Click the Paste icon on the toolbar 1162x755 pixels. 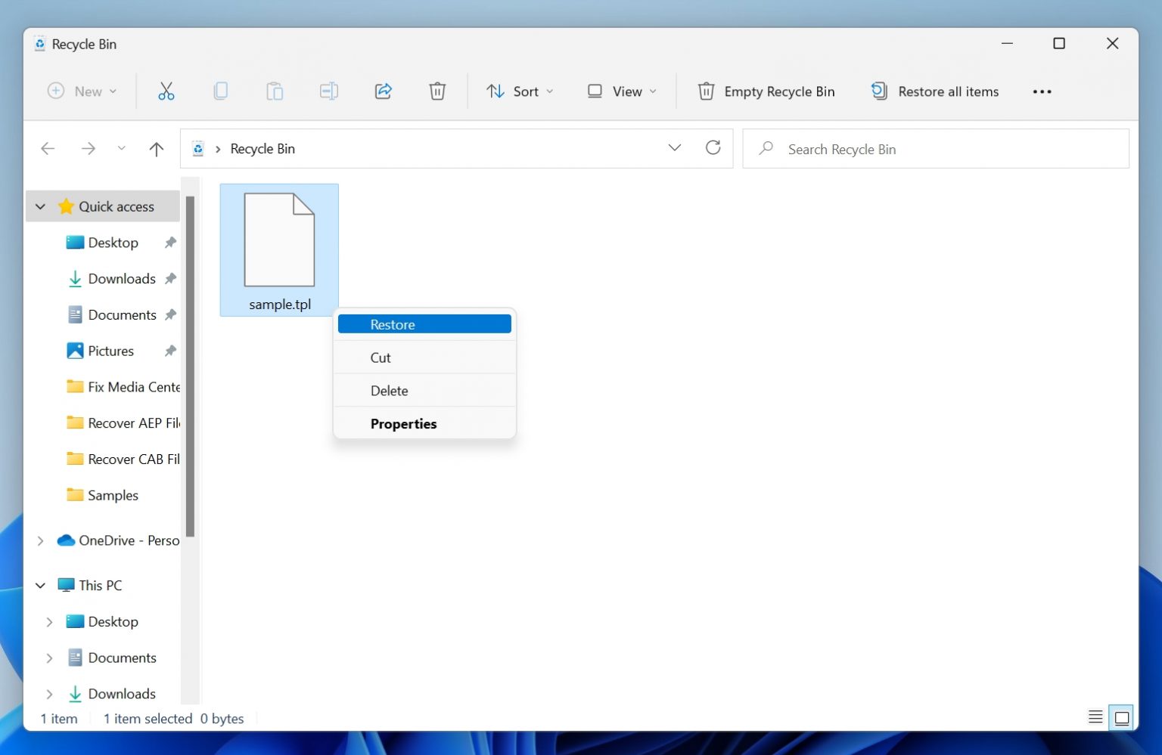(275, 91)
